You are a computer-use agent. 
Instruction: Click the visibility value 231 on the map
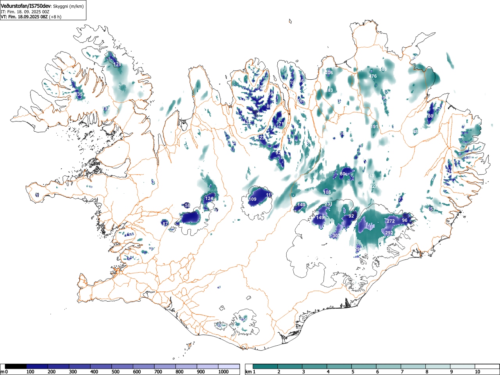click(x=329, y=204)
